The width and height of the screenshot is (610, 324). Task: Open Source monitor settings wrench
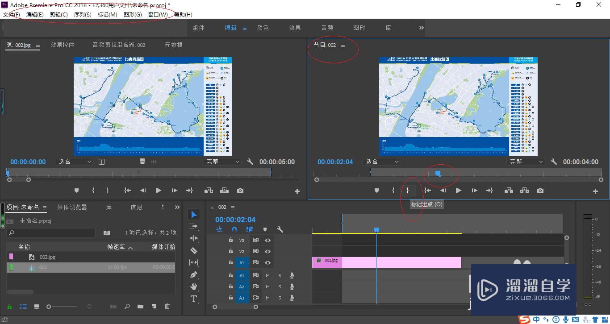(250, 162)
